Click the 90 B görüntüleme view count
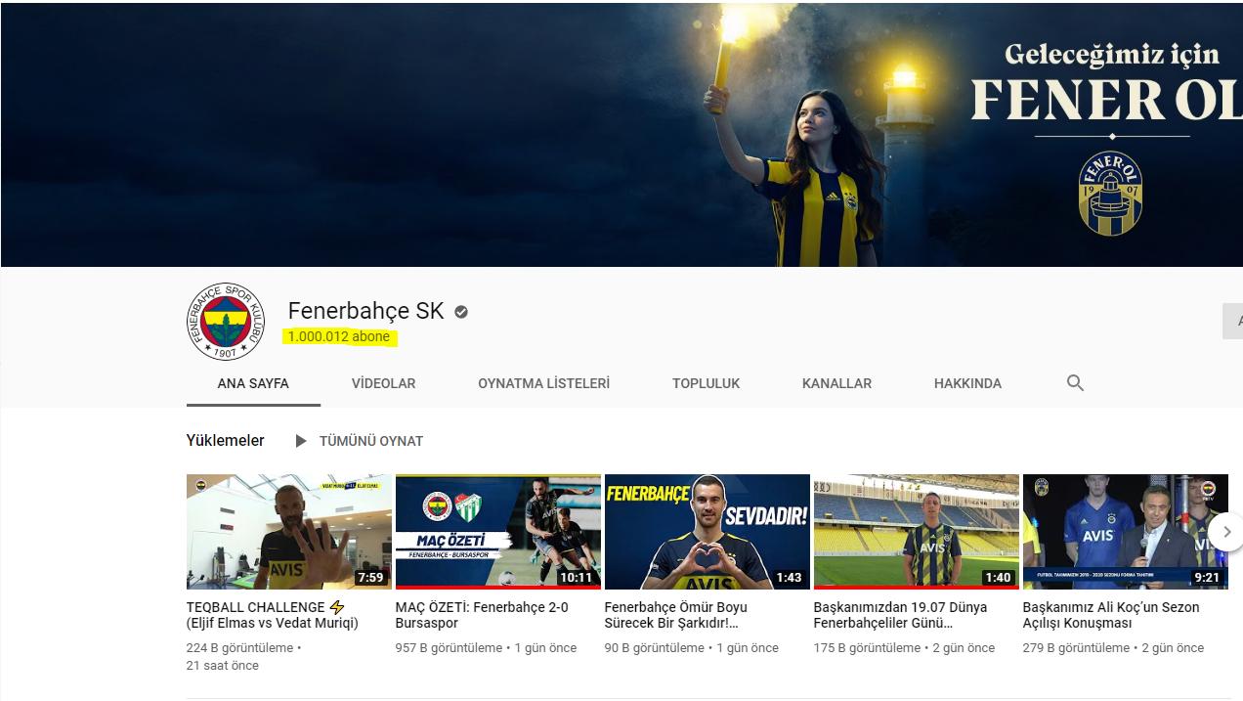Viewport: 1243px width, 701px height. (x=655, y=647)
